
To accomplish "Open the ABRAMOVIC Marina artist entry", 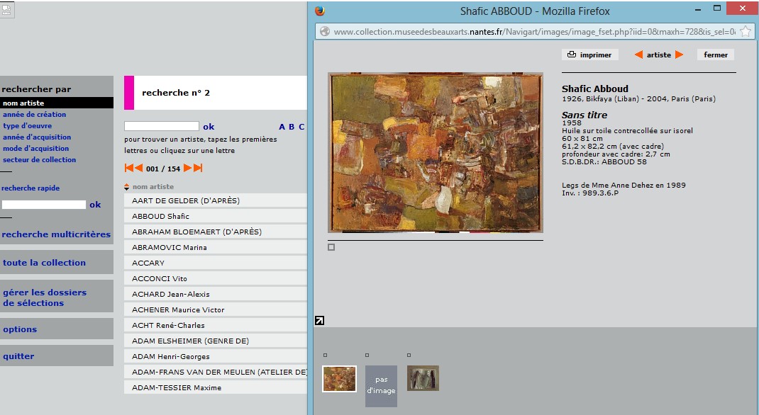I will pyautogui.click(x=170, y=247).
